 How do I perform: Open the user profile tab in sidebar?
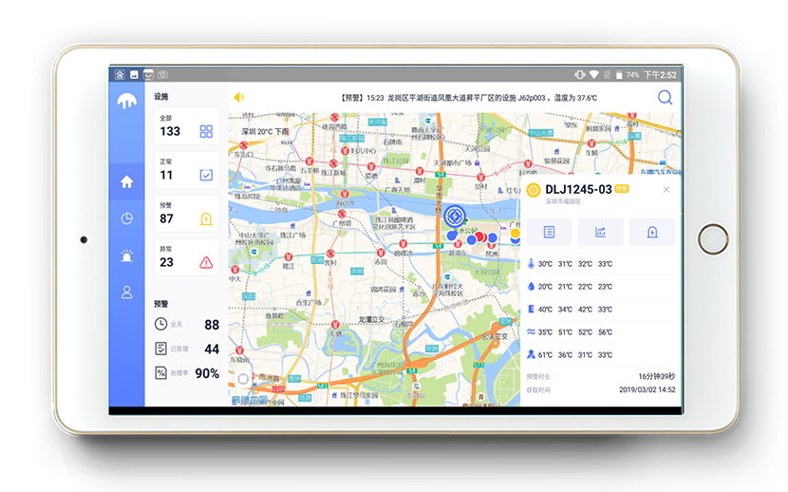(126, 293)
